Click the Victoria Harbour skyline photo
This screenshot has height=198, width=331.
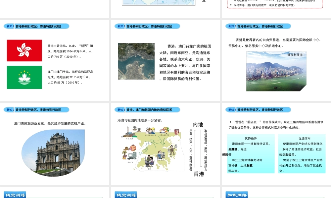click(x=276, y=71)
